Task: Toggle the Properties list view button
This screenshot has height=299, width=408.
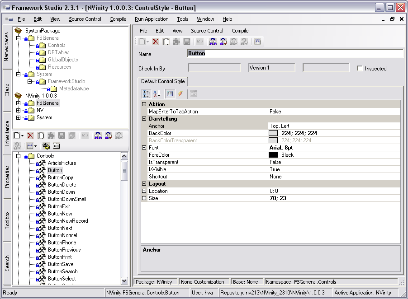Action: (170, 94)
